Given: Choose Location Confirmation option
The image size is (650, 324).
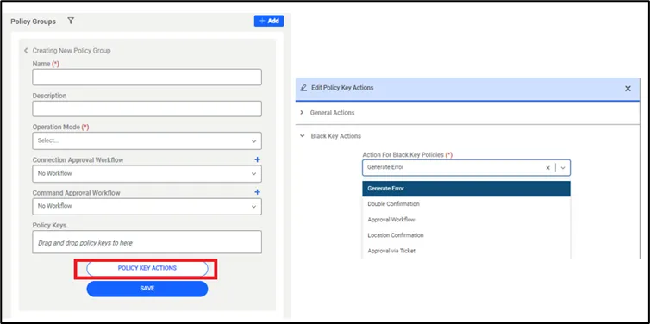Looking at the screenshot, I should pos(466,235).
